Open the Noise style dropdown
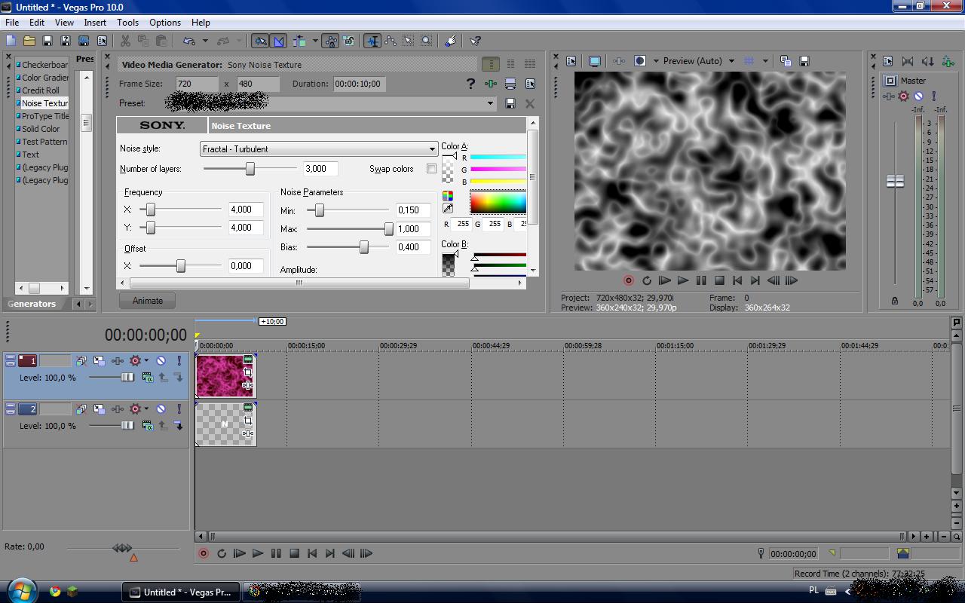 (319, 149)
